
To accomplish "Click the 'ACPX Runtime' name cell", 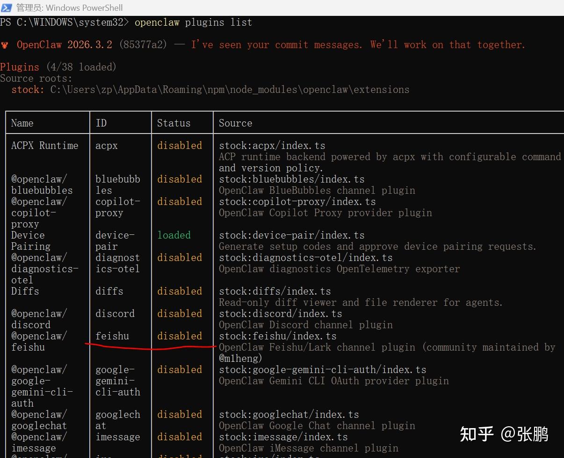I will pos(44,146).
